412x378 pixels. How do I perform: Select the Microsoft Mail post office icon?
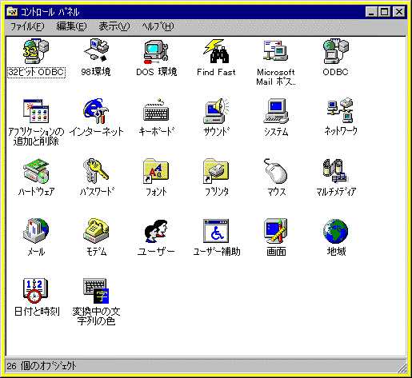(276, 51)
